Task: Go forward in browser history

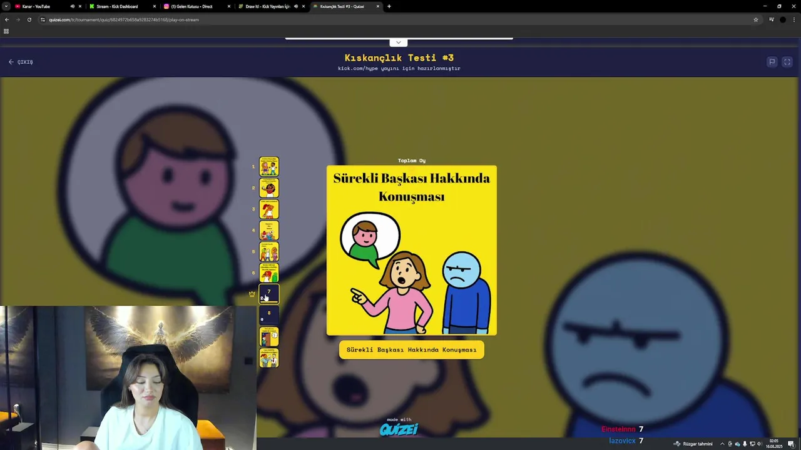Action: (x=18, y=19)
